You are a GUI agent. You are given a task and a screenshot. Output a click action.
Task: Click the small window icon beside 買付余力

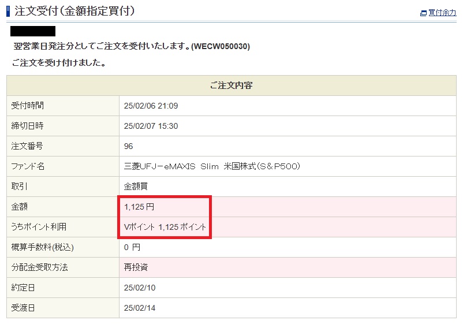[424, 13]
